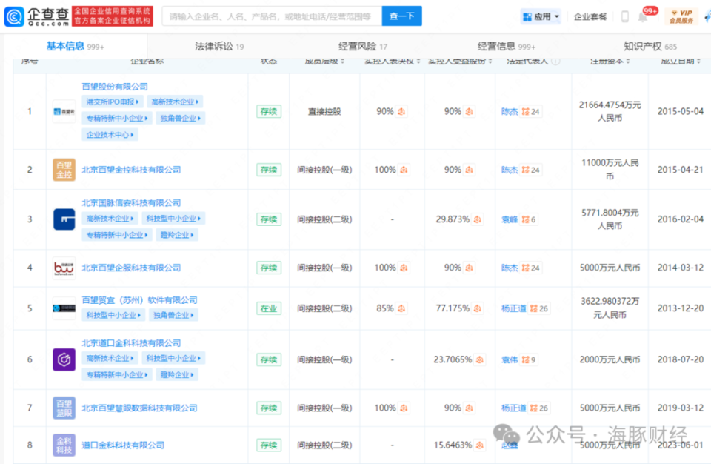Expand the 高新技术企业 tag of 百望股份
Viewport: 711px width, 464px height.
(173, 102)
